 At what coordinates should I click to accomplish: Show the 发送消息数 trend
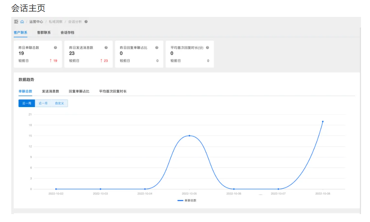click(x=50, y=91)
